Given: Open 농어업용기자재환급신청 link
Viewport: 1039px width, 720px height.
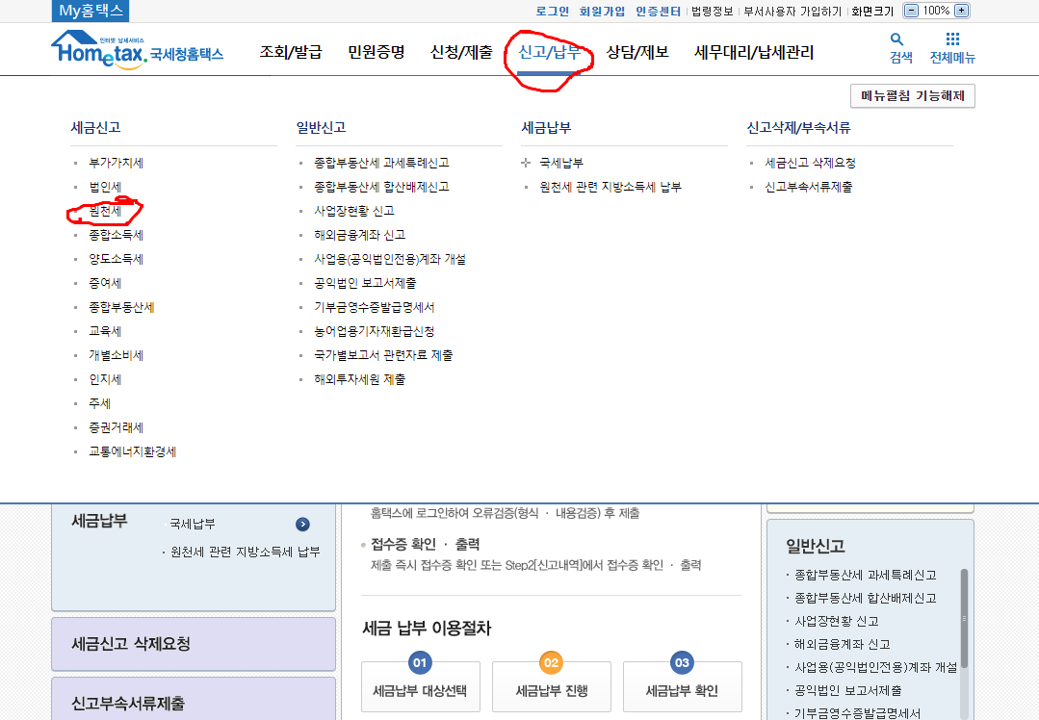Looking at the screenshot, I should (375, 331).
